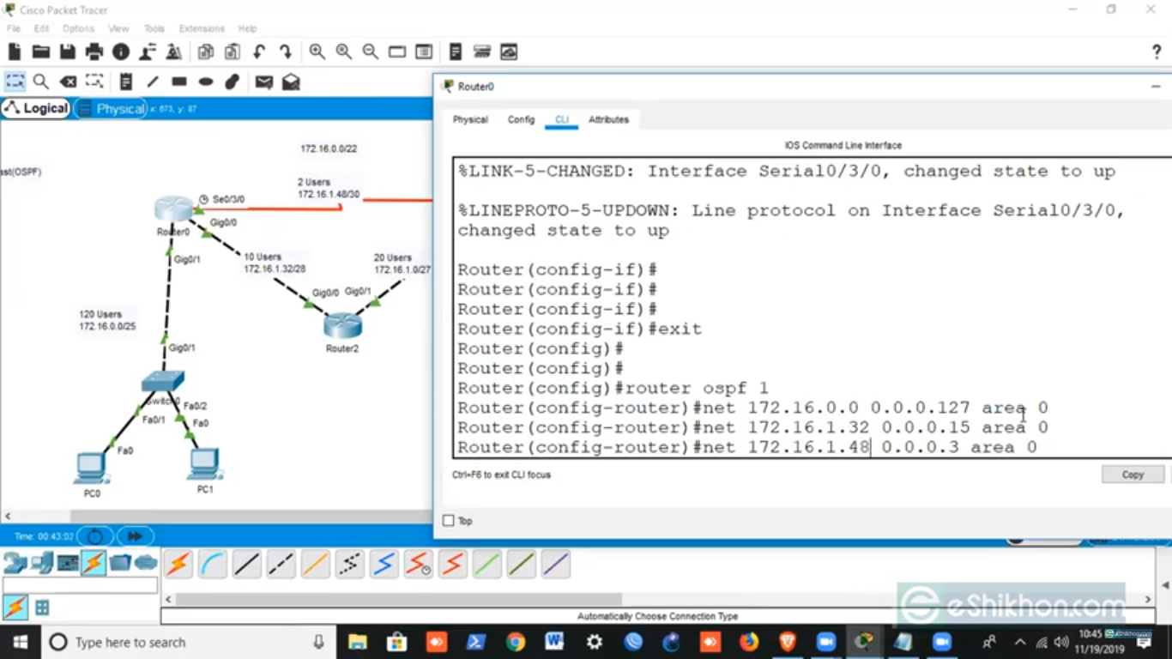Choose the blue console cable connection
Viewport: 1172px width, 659px height.
click(213, 563)
